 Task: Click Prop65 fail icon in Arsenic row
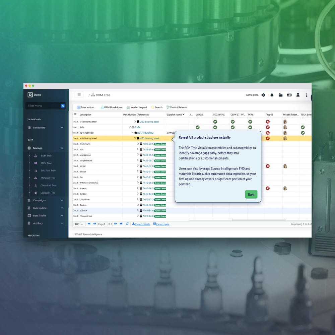pyautogui.click(x=268, y=188)
